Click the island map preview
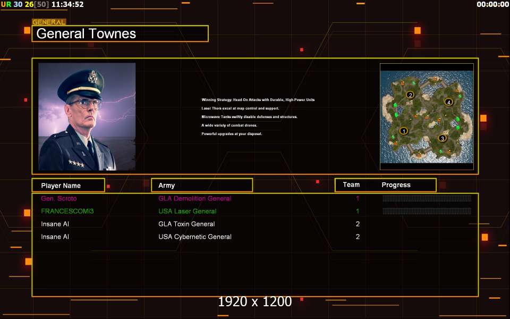Viewport: 510px width, 319px height. pyautogui.click(x=427, y=116)
